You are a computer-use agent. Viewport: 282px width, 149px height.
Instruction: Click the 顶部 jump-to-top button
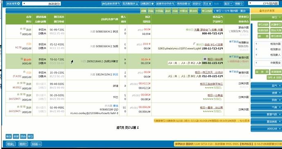click(23, 144)
